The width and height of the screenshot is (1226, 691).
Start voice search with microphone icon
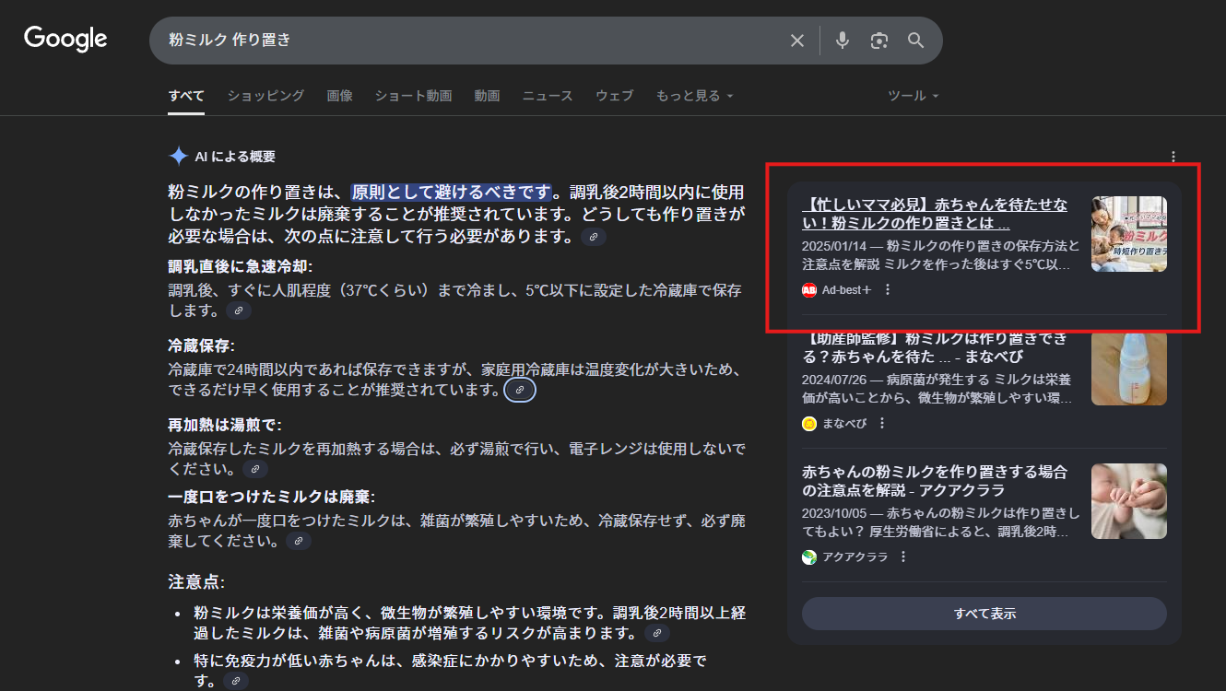[842, 41]
